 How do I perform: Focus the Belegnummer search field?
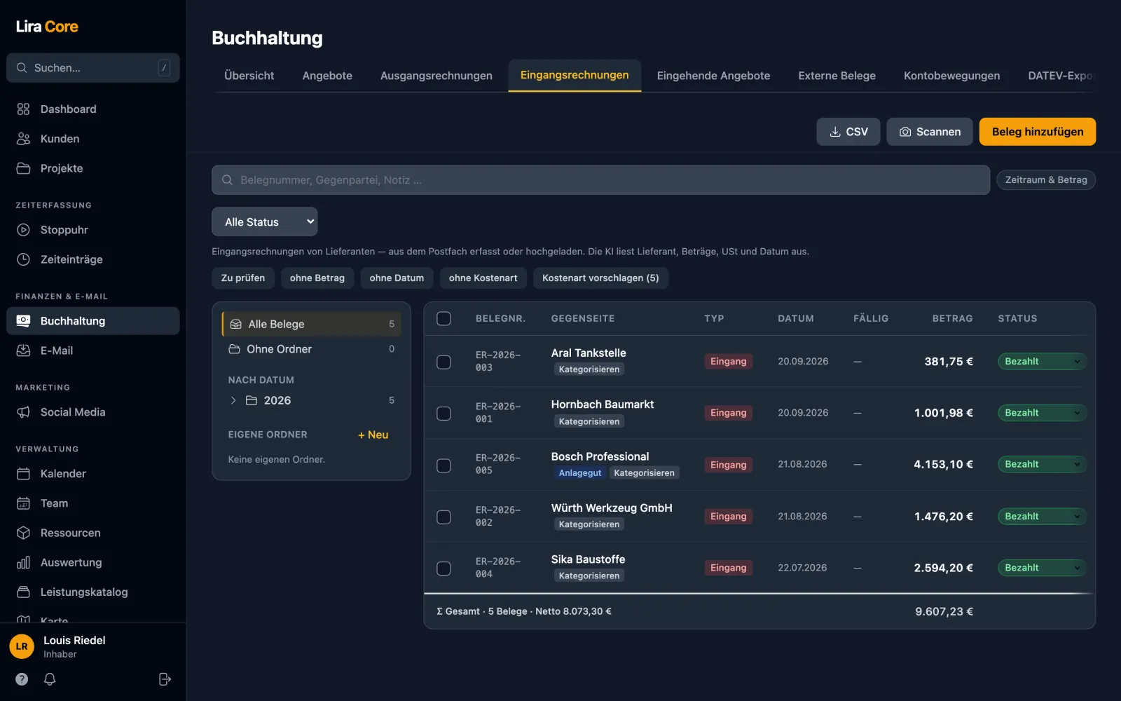[600, 180]
